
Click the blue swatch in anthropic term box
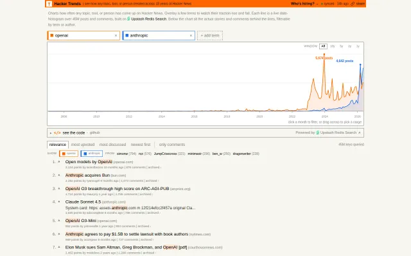coord(127,36)
